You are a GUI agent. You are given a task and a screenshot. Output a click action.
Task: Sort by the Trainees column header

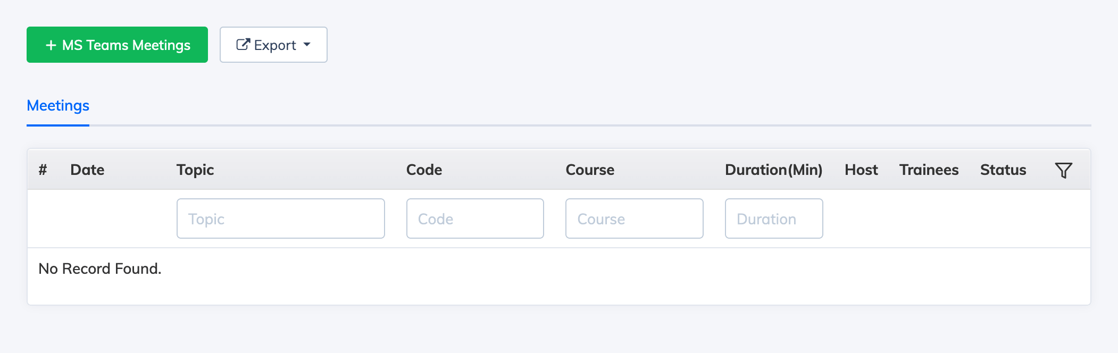click(x=929, y=170)
